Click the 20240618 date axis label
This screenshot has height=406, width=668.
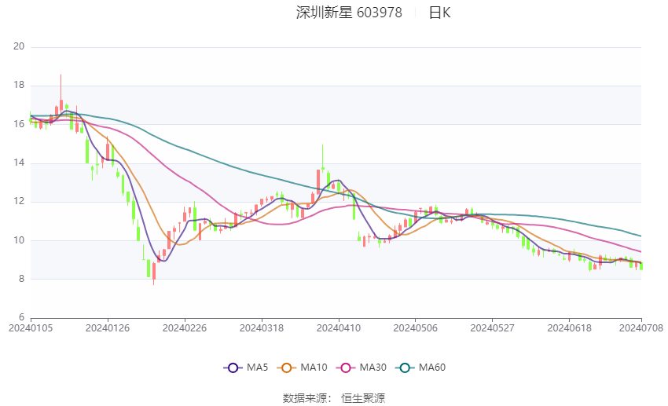coord(570,328)
